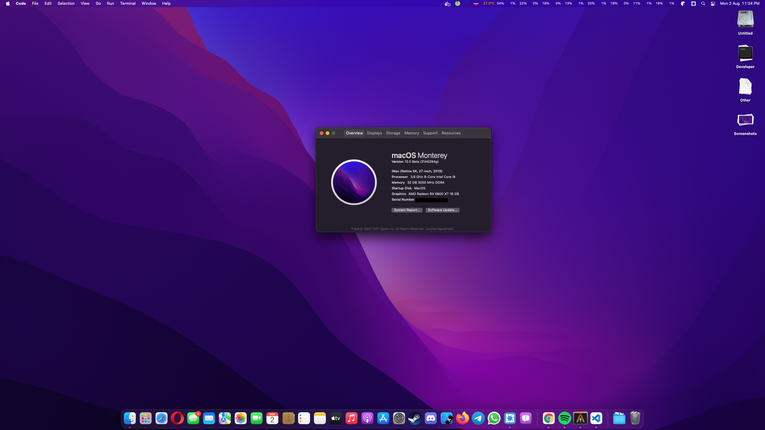Open Podcasts from the Dock

tap(367, 418)
